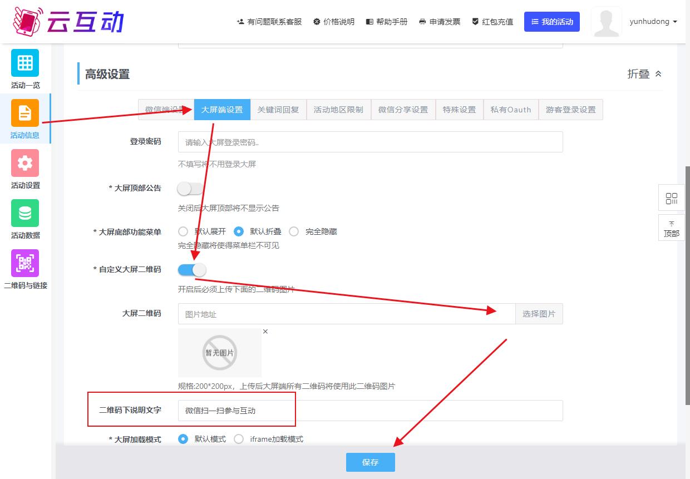The image size is (690, 479).
Task: Open the 特殊设置 tab
Action: (460, 110)
